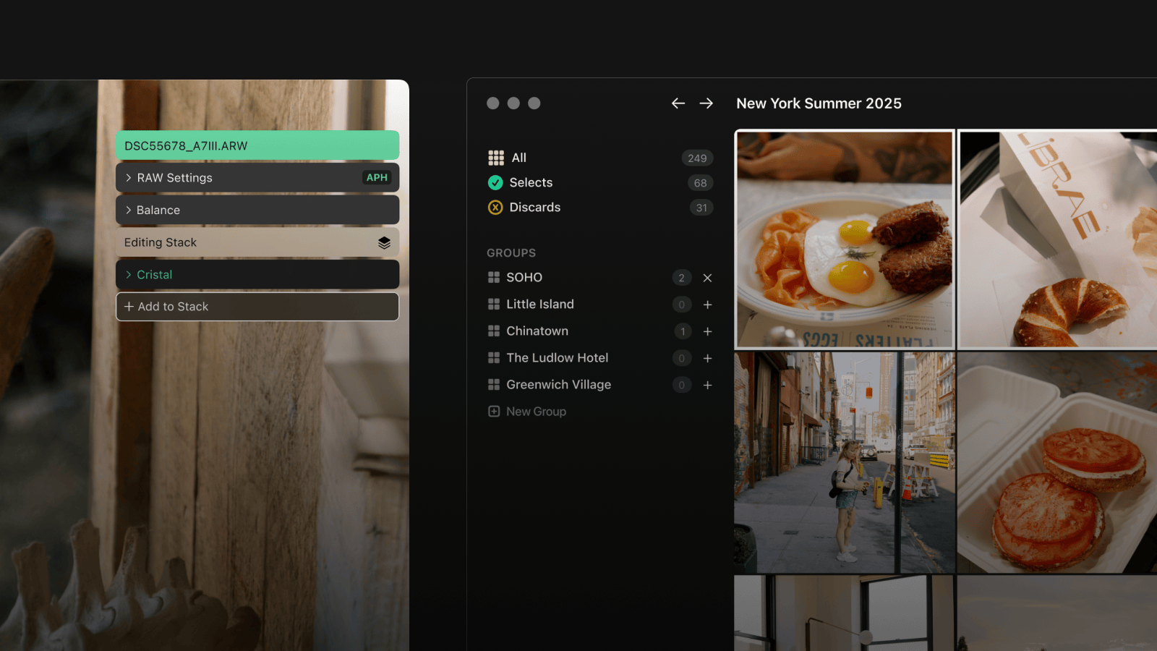This screenshot has height=651, width=1157.
Task: Click the forward arrow navigation icon
Action: click(x=706, y=103)
